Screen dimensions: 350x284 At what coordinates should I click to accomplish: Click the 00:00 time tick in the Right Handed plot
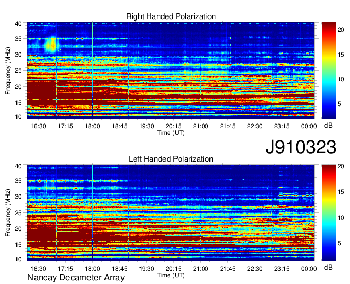(309, 126)
